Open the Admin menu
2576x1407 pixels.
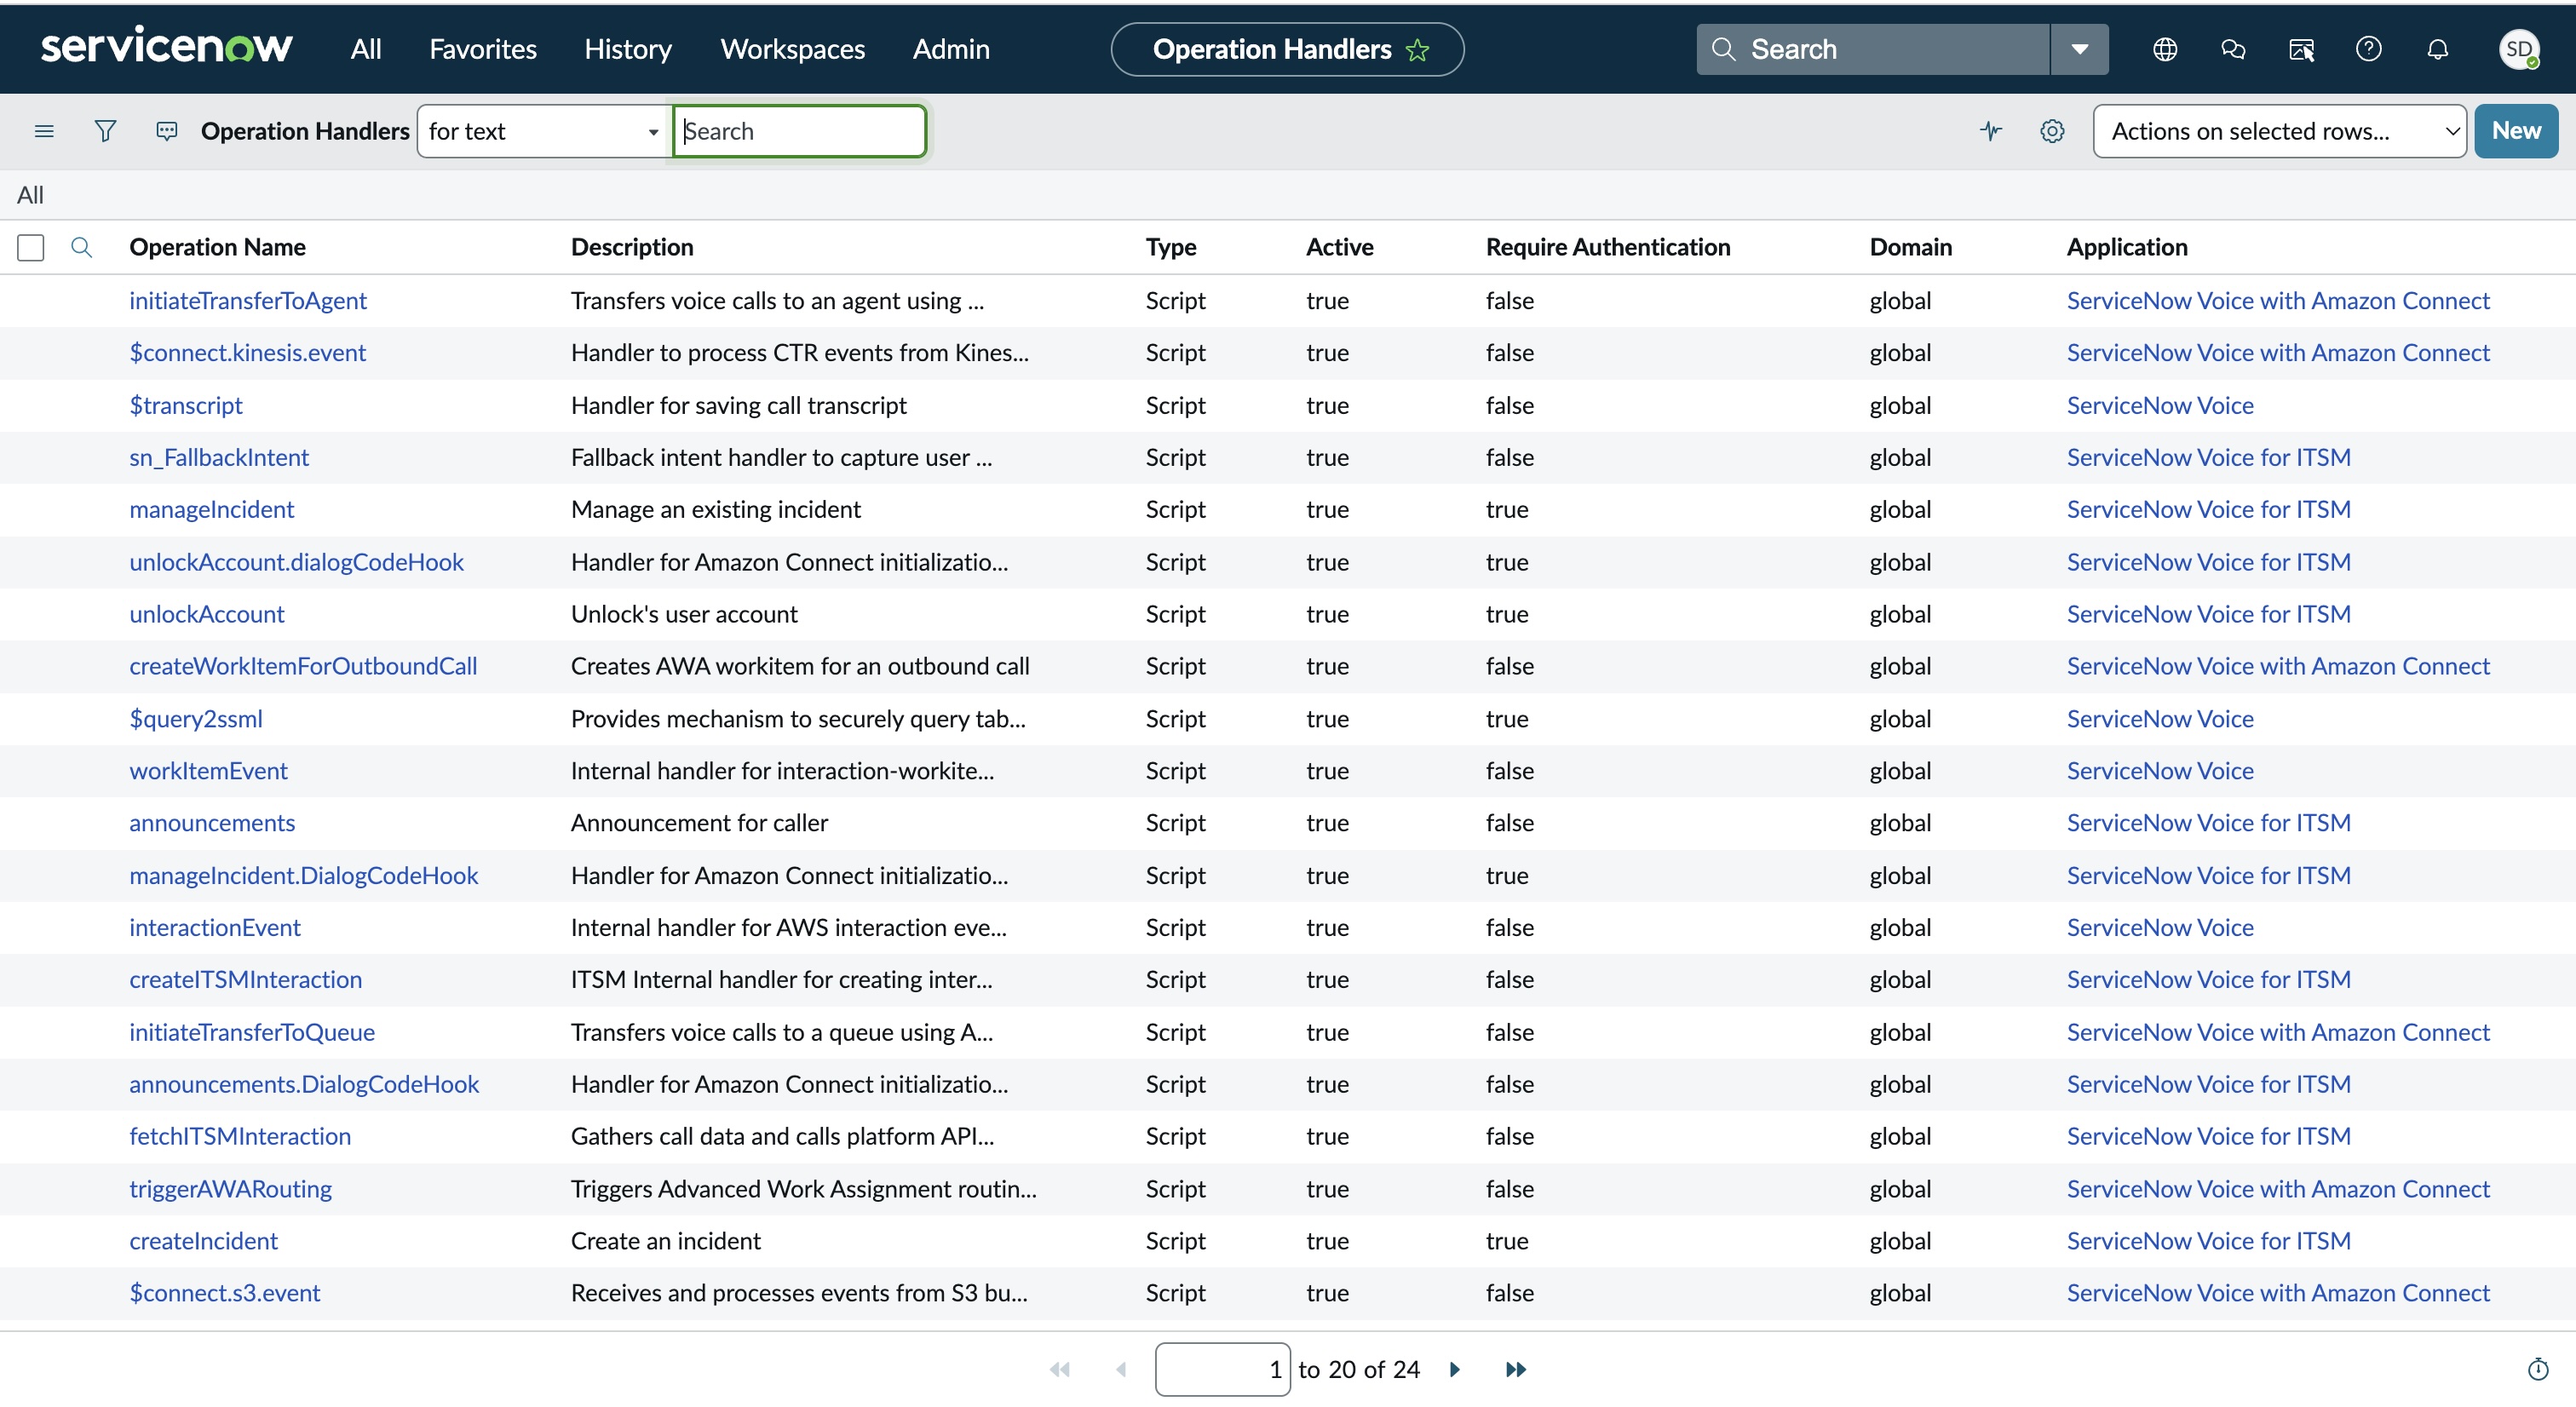(951, 49)
